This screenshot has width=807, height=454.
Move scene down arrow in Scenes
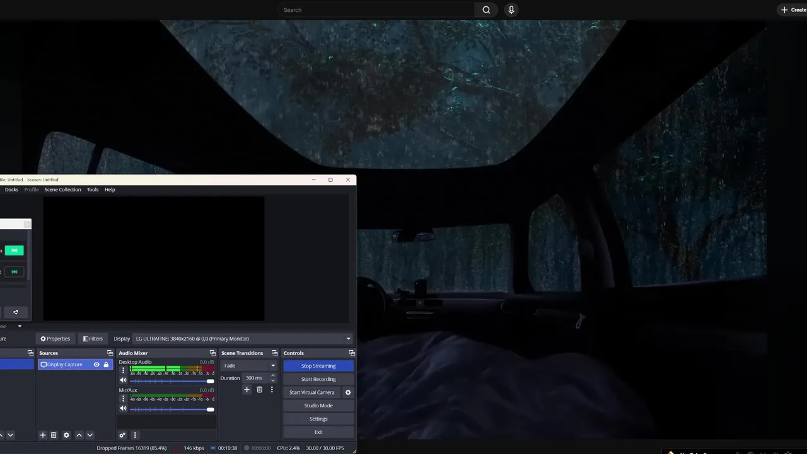pyautogui.click(x=10, y=435)
